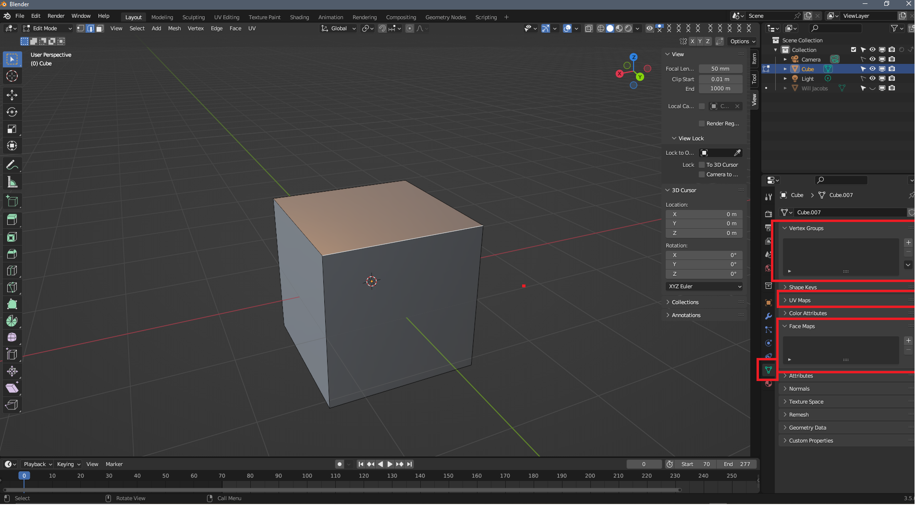
Task: Hide the Cube in viewport via eye icon
Action: (872, 69)
